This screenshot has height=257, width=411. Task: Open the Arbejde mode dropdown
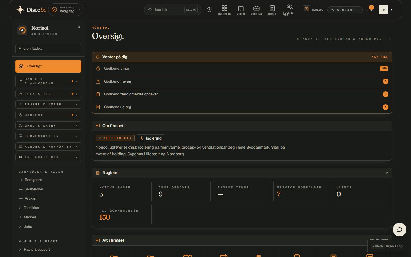click(345, 10)
